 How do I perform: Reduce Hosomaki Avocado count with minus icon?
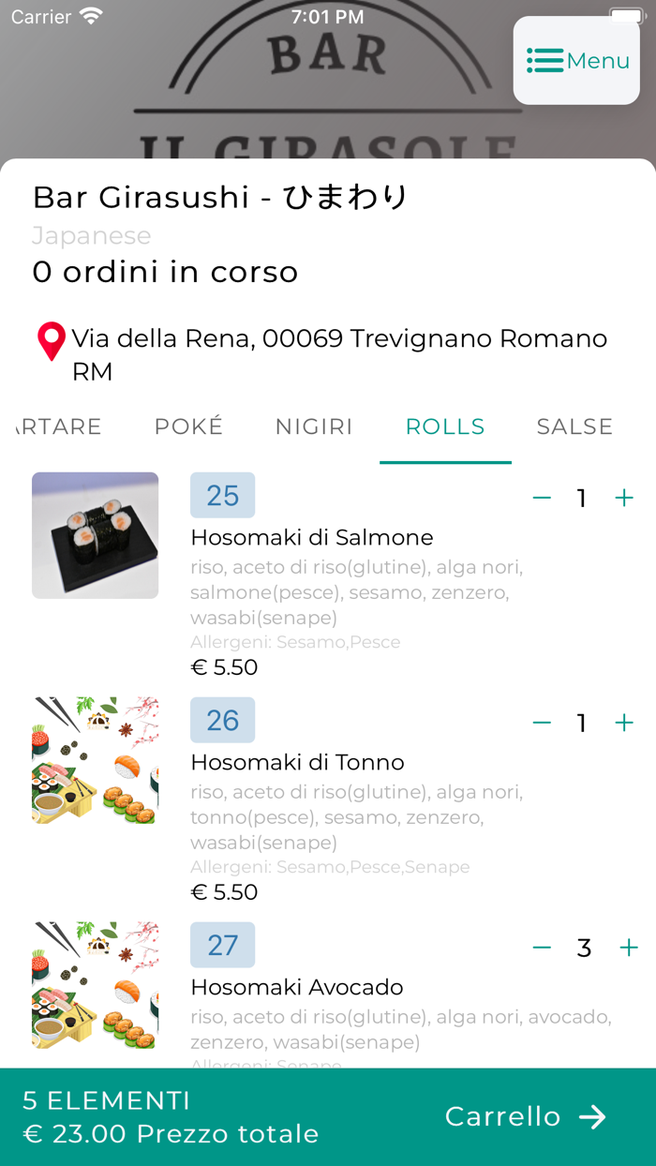[x=542, y=948]
